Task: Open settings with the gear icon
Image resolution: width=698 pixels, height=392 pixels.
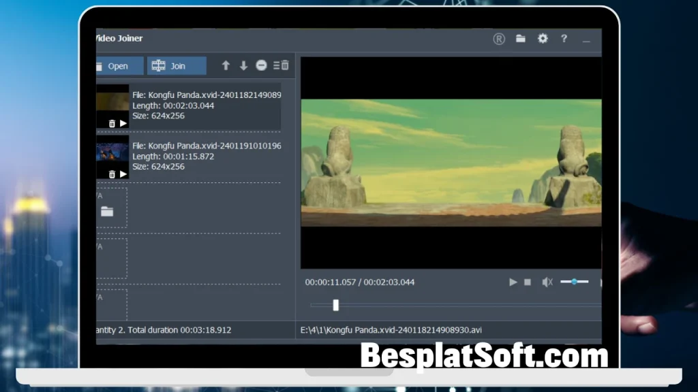Action: [x=543, y=39]
